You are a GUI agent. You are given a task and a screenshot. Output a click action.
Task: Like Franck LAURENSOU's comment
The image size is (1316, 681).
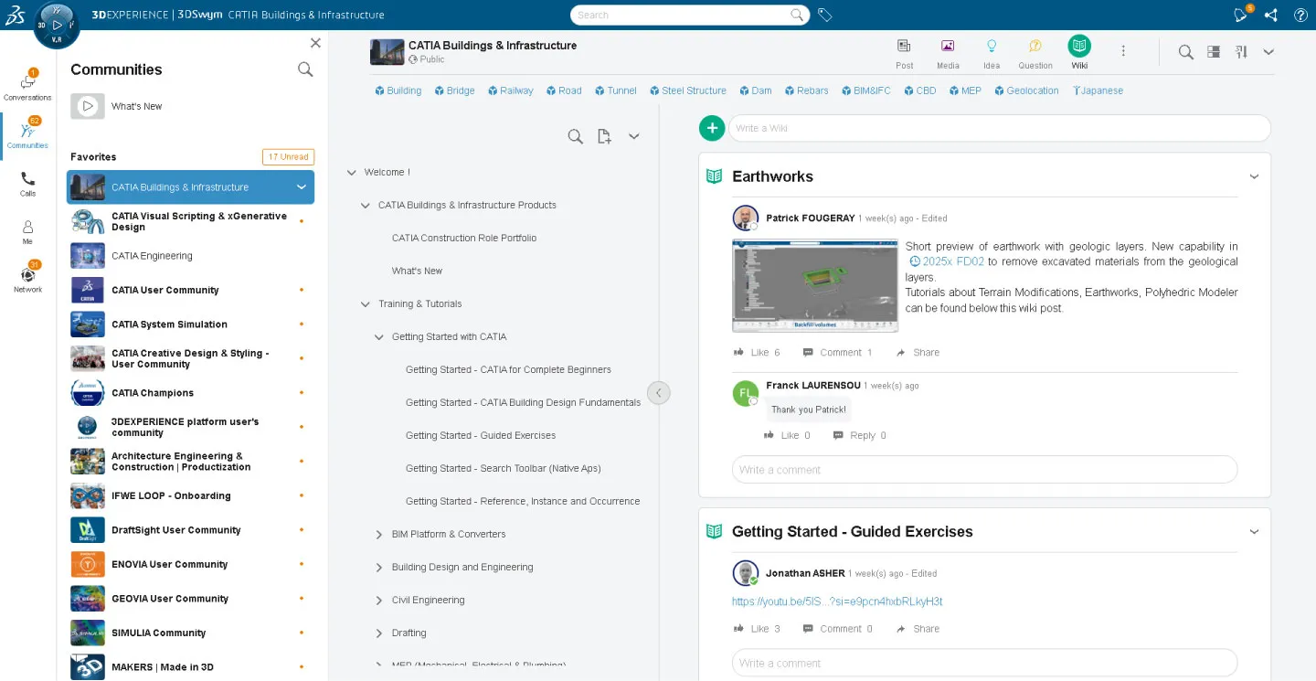click(x=788, y=436)
